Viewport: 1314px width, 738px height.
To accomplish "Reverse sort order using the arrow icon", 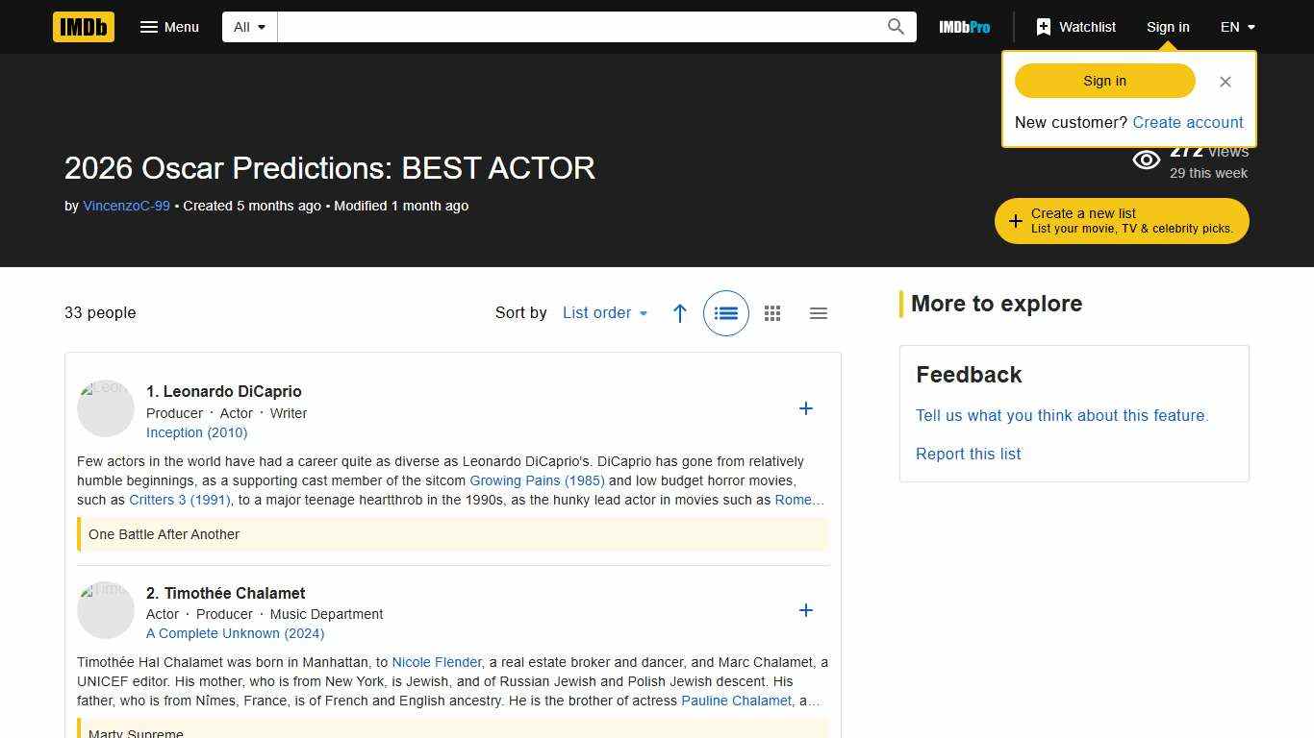I will tap(680, 313).
